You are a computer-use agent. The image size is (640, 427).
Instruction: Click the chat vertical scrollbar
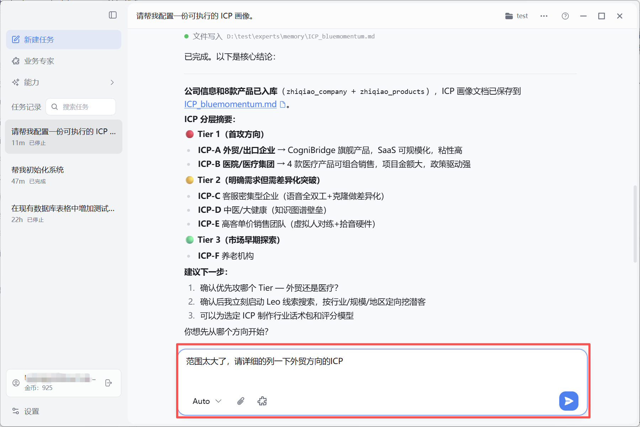(635, 224)
